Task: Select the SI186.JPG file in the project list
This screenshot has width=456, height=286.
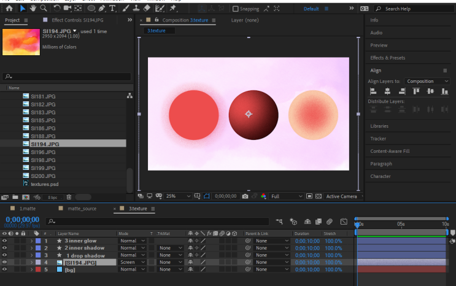Action: click(x=43, y=128)
